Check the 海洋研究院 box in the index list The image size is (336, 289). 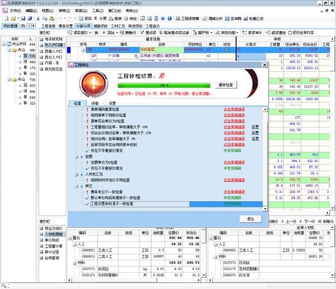coord(41,39)
